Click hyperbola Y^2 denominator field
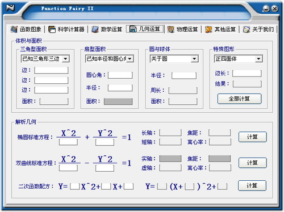Image resolution: width=284 pixels, height=212 pixels. [x=105, y=168]
